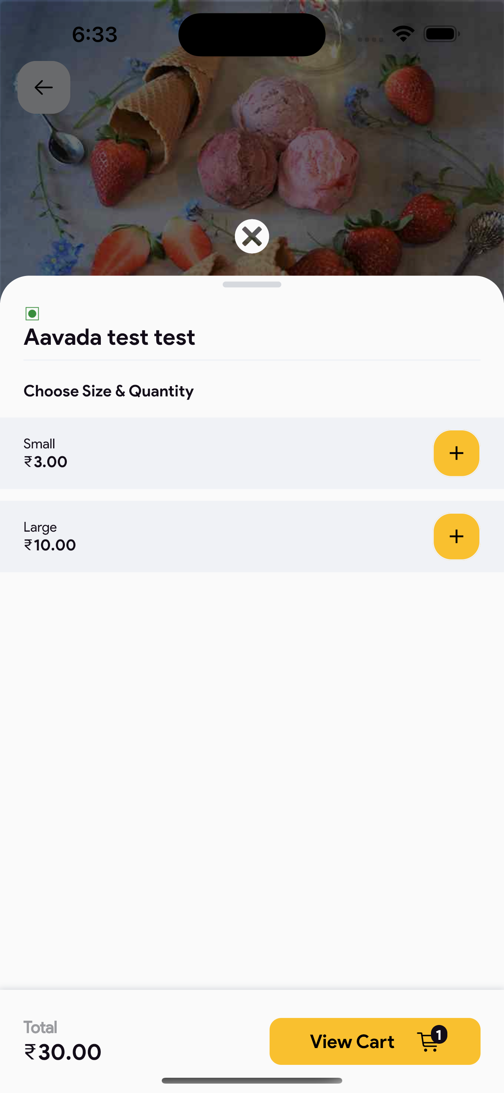The width and height of the screenshot is (504, 1093).
Task: Tap the 6:33 clock in status bar
Action: click(x=95, y=34)
